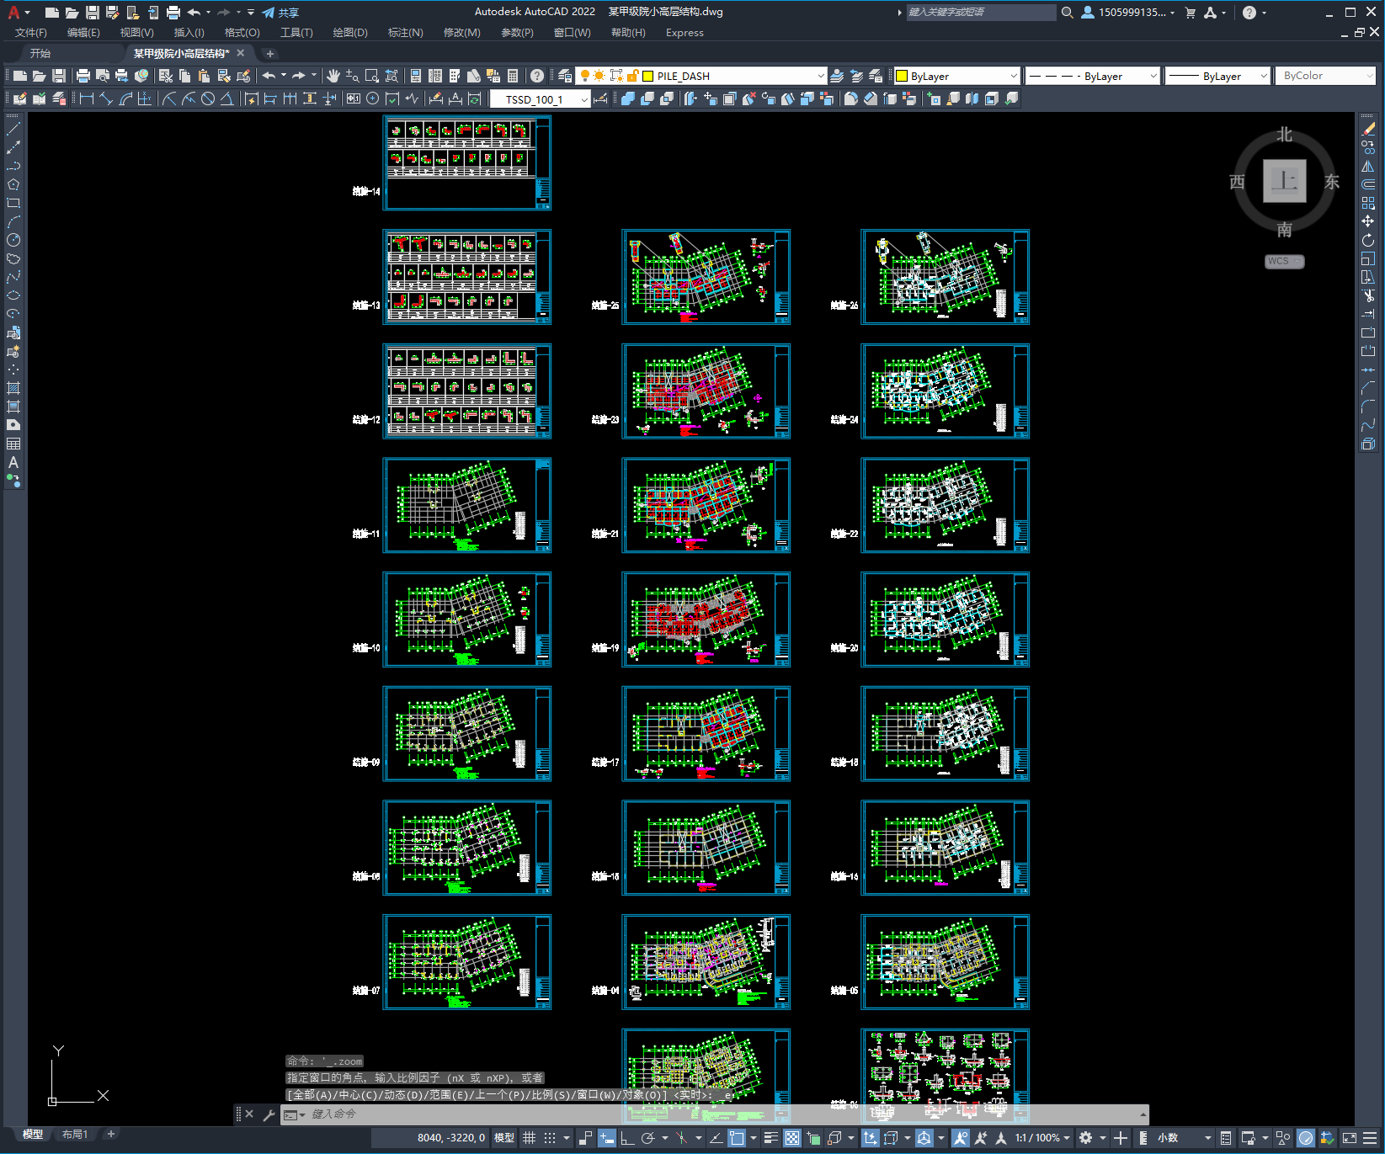1385x1154 pixels.
Task: Open the Layer Properties Manager icon
Action: pyautogui.click(x=565, y=76)
